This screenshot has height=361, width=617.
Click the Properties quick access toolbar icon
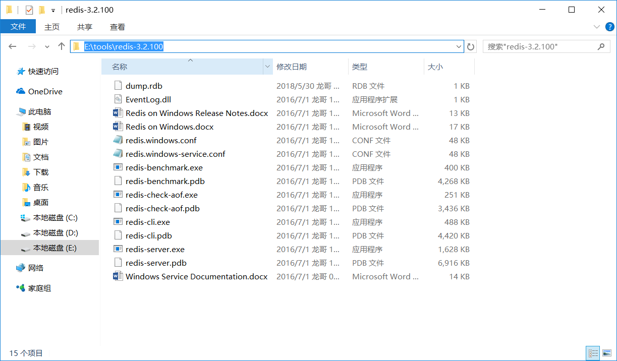coord(29,10)
